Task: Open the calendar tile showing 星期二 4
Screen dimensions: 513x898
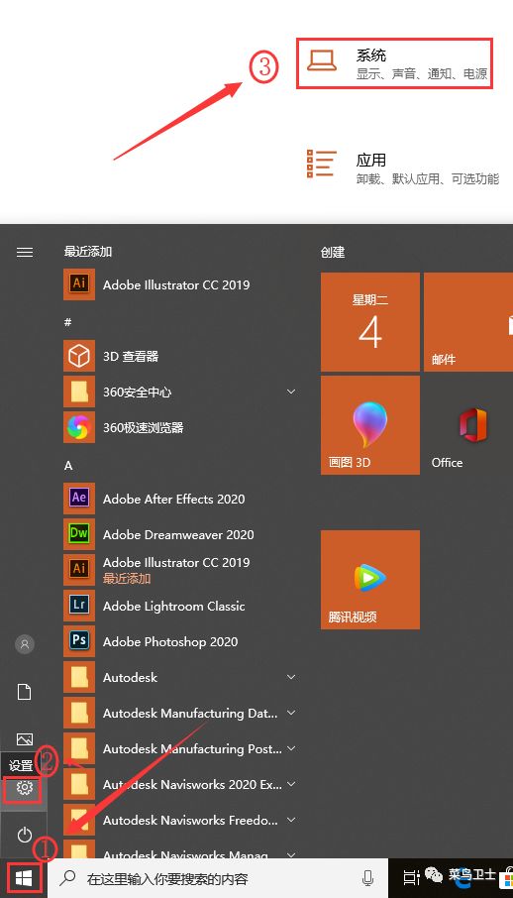Action: point(369,322)
